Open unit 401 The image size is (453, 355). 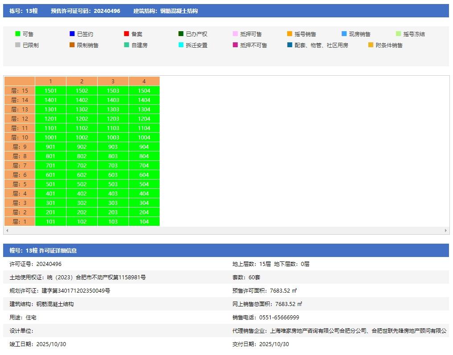coord(50,193)
